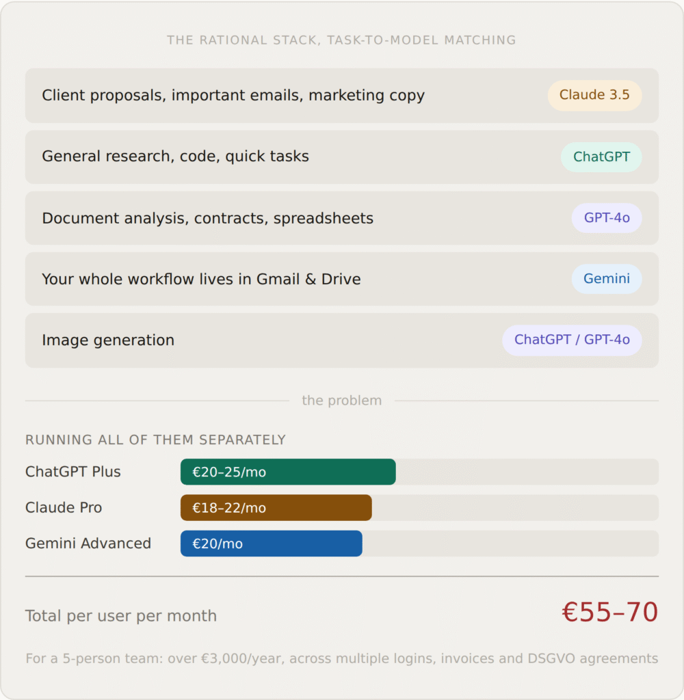Click the red €55–70 total amount
The height and width of the screenshot is (700, 684).
click(609, 612)
